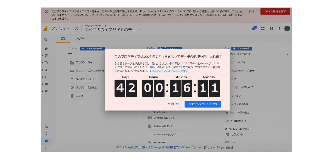
Task: Go to Home via sidebar house icon
Action: pyautogui.click(x=46, y=49)
